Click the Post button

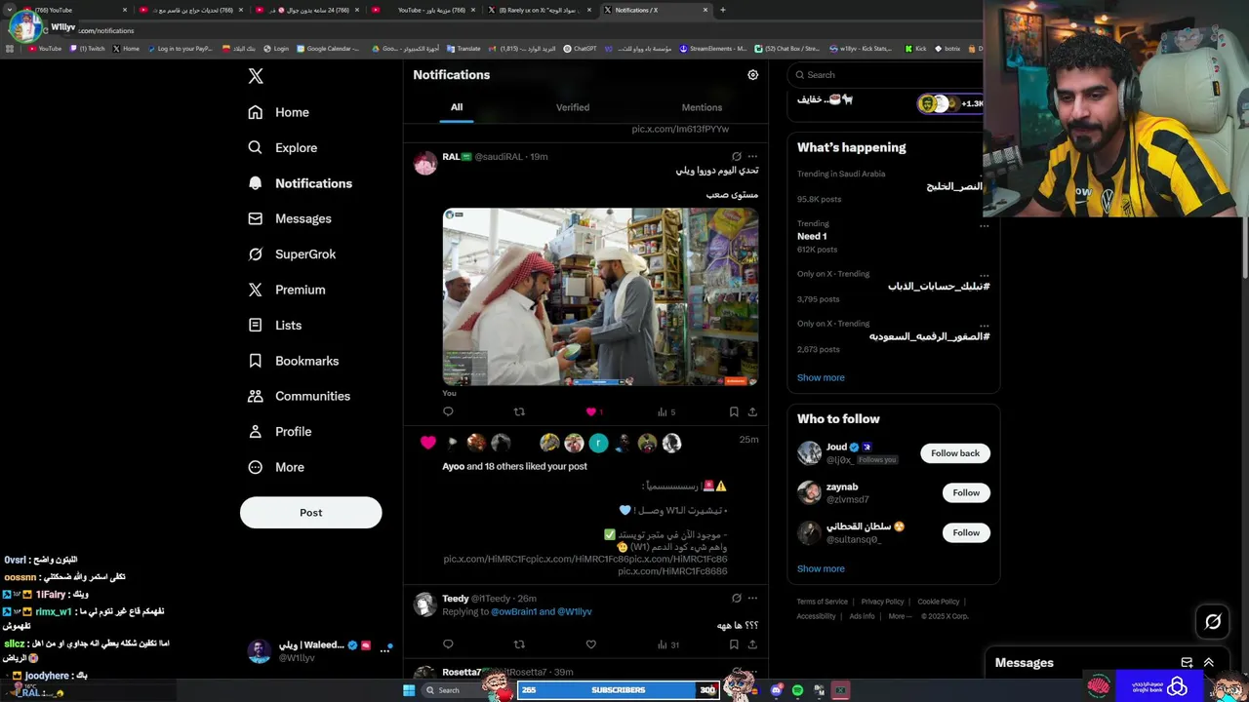click(310, 512)
